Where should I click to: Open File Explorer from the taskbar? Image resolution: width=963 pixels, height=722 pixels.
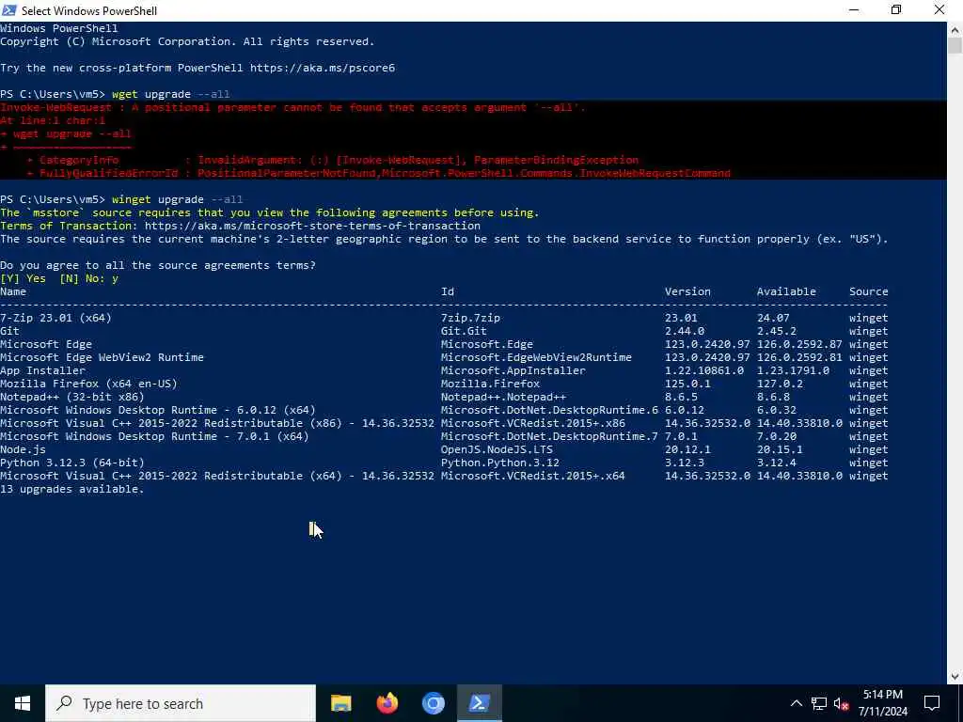pos(340,703)
